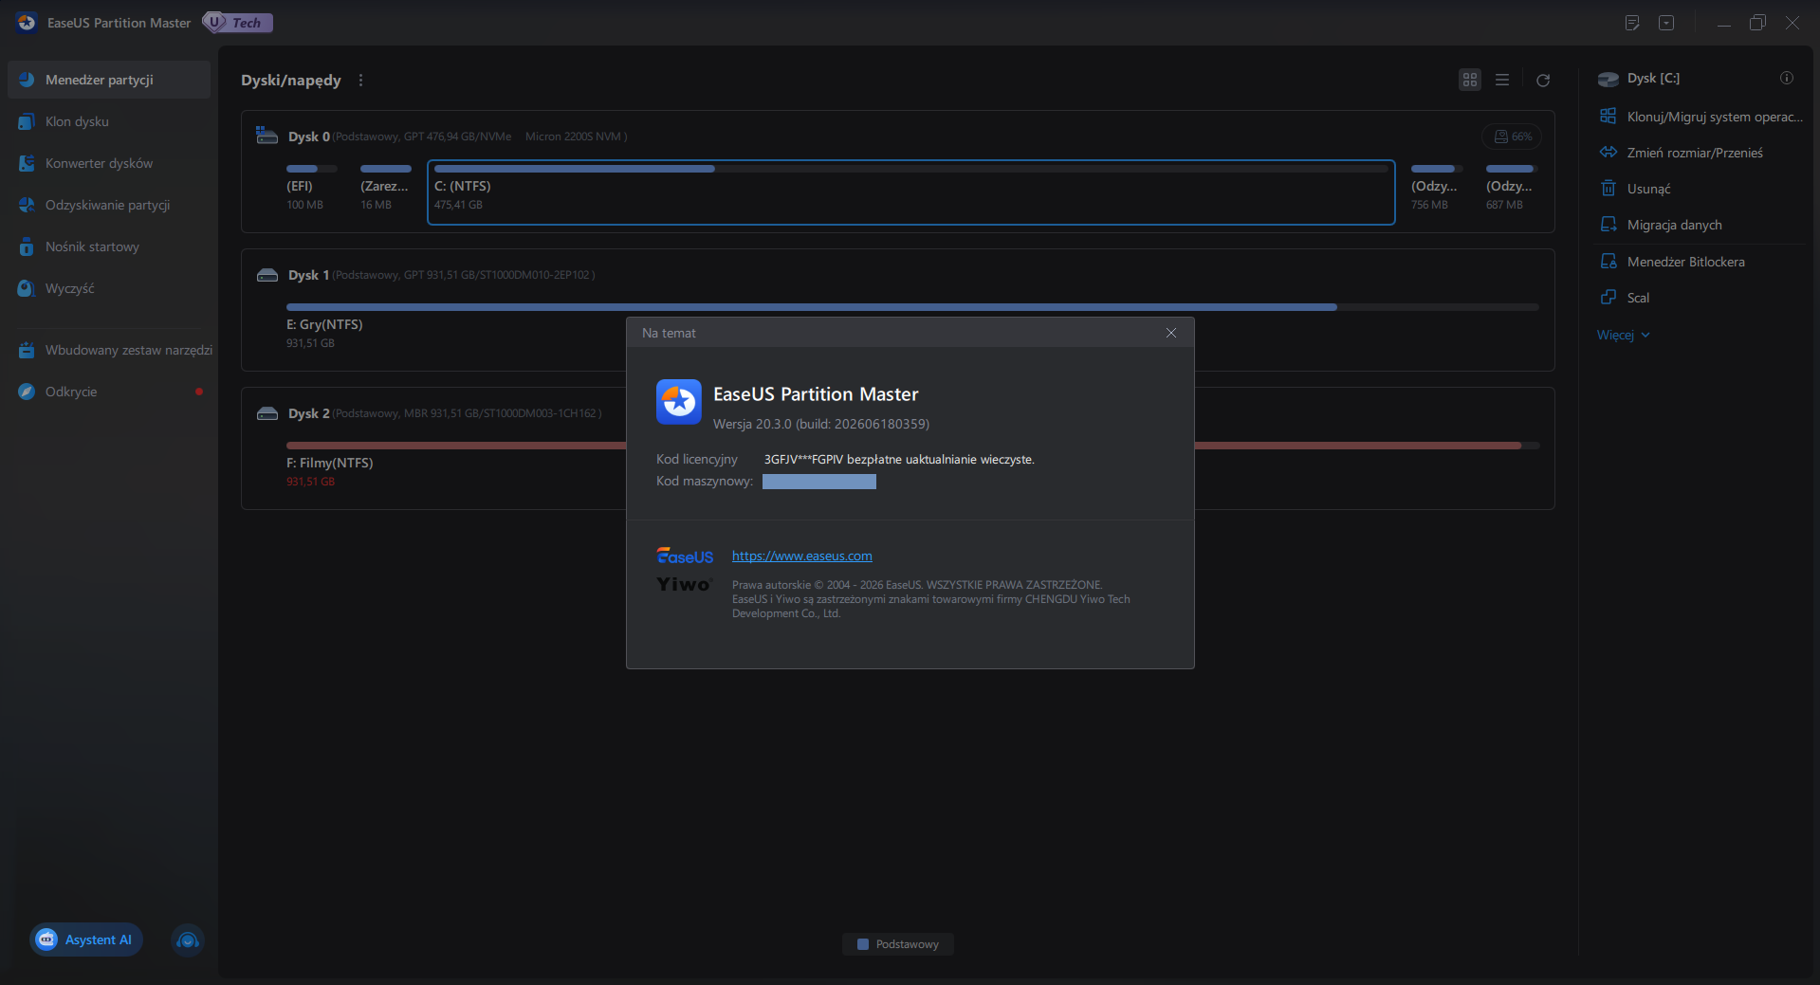Maximize or restore the EaseUS window

(x=1757, y=23)
